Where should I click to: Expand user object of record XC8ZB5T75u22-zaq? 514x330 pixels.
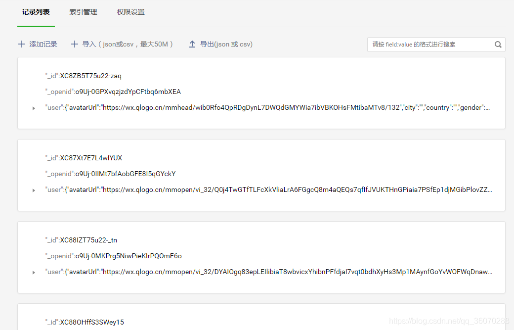coord(34,108)
